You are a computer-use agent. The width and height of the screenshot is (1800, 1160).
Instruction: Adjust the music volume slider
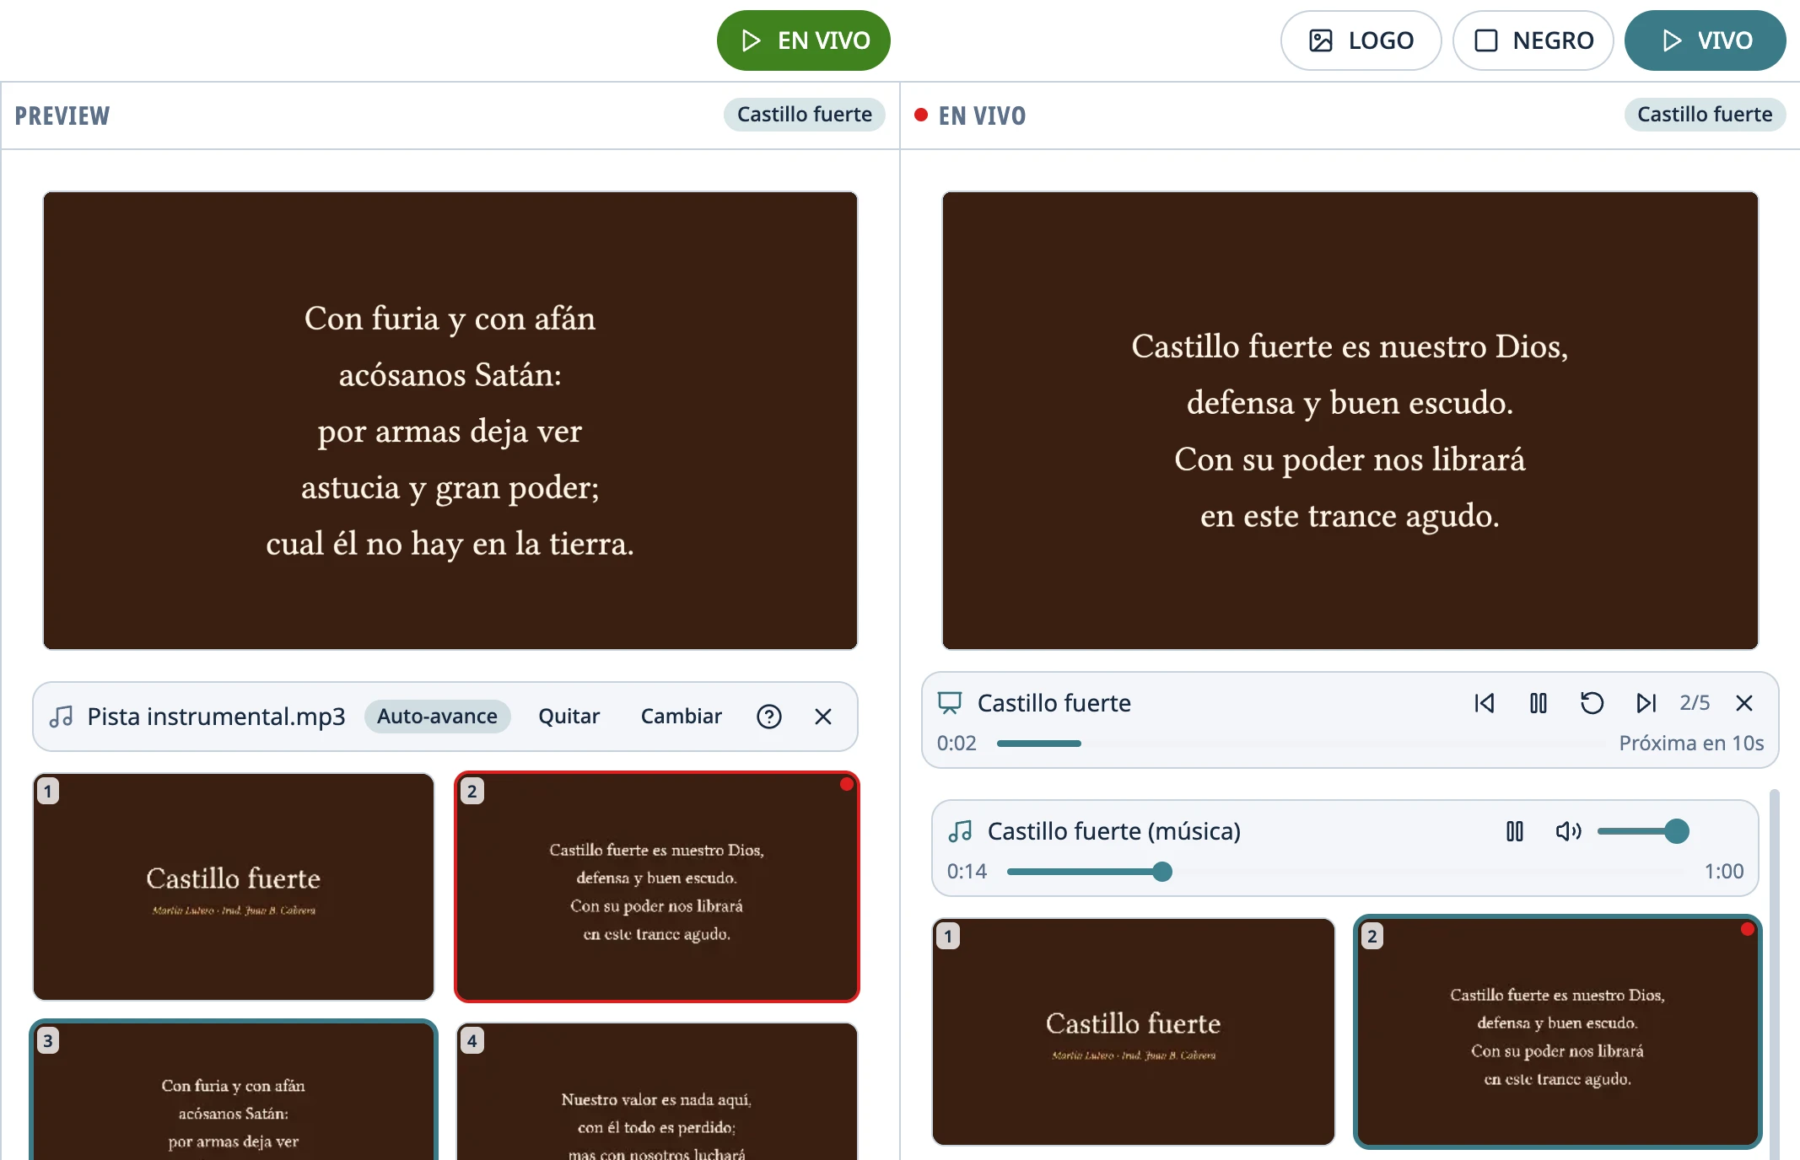click(1643, 831)
